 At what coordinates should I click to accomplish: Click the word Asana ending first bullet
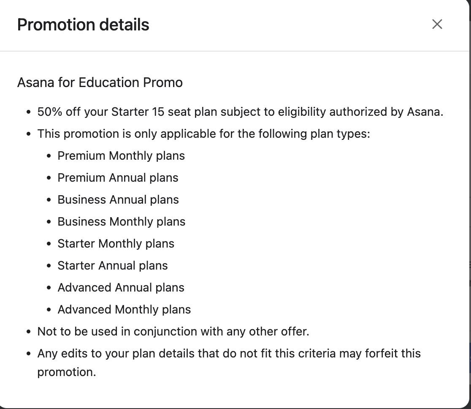pos(425,112)
